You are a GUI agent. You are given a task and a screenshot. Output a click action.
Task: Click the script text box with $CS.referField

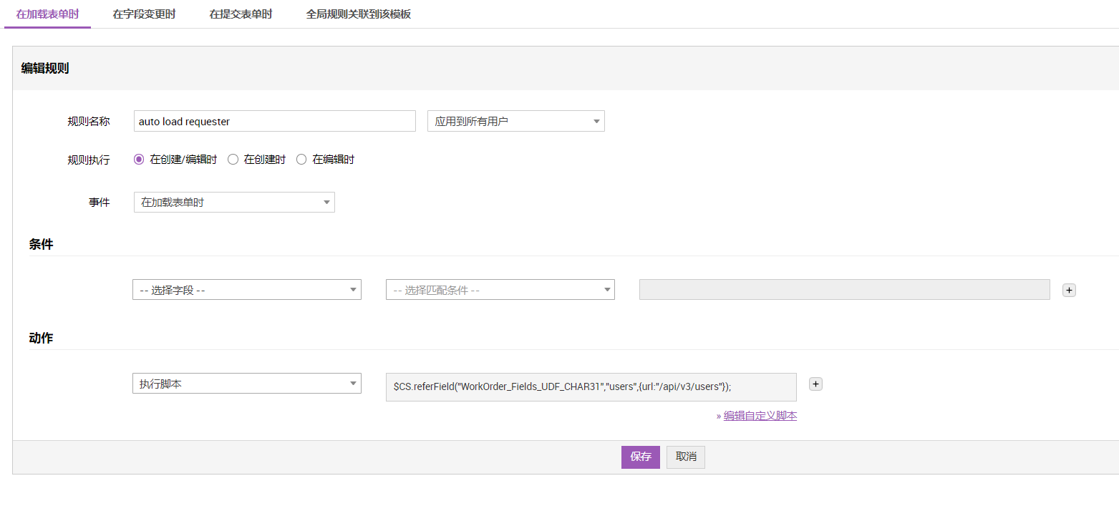(591, 386)
